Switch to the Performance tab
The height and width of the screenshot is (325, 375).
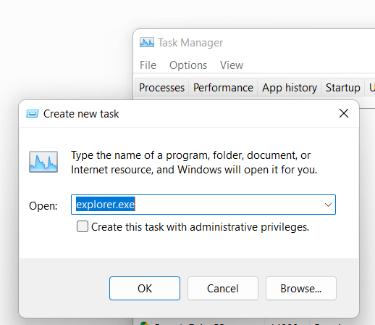click(223, 88)
